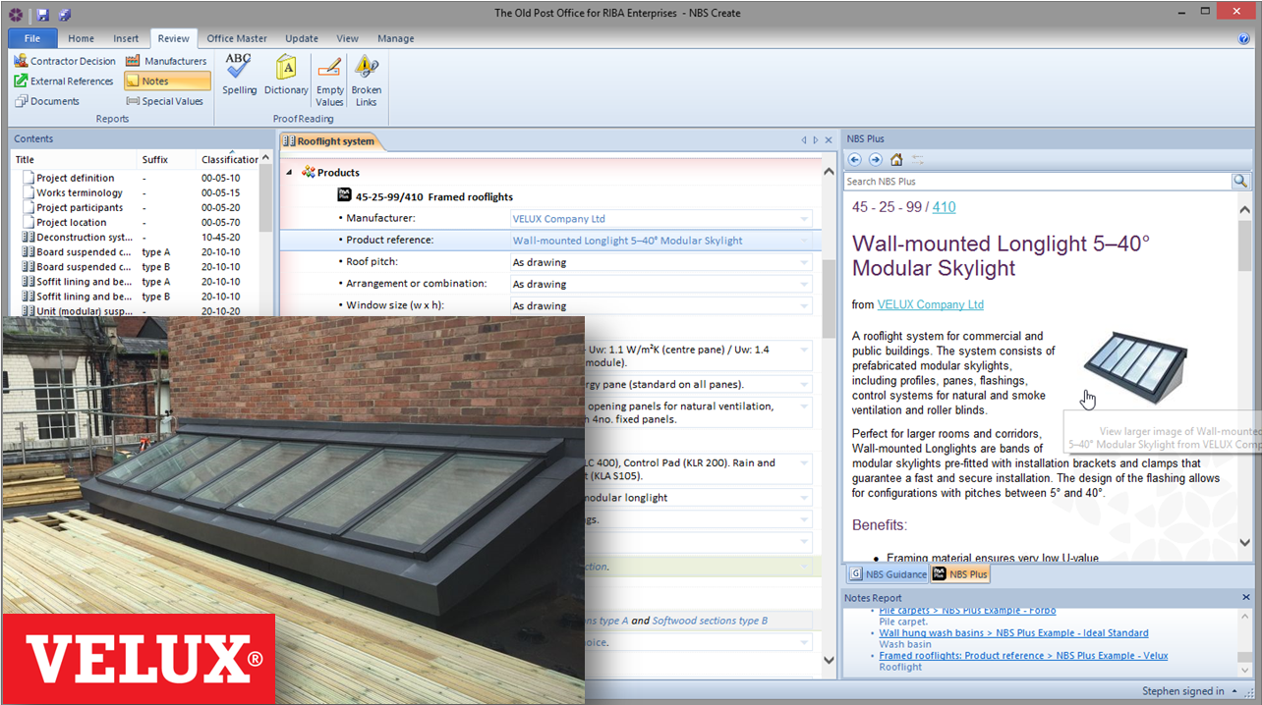Sort contents by Title column
The image size is (1262, 705).
[x=74, y=159]
